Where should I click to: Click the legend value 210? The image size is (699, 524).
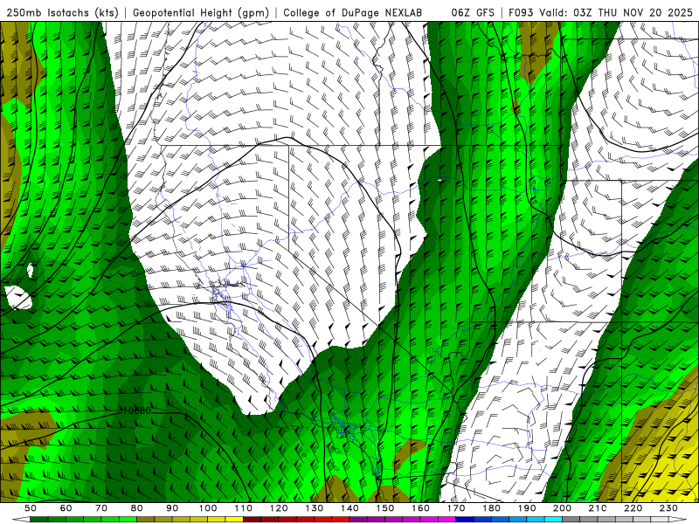pyautogui.click(x=598, y=508)
